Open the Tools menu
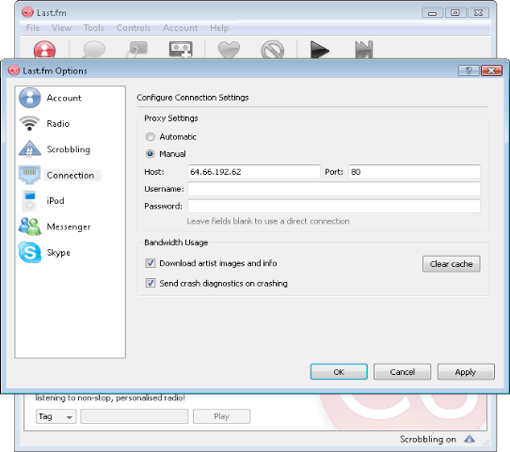 (94, 28)
